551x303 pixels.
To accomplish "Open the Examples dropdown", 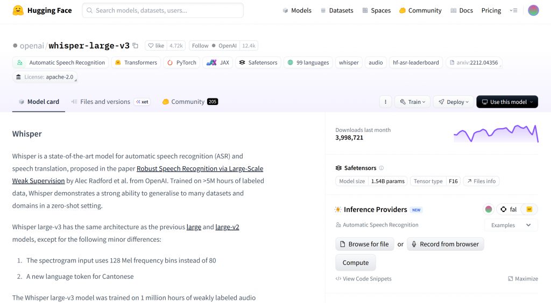I will (511, 226).
